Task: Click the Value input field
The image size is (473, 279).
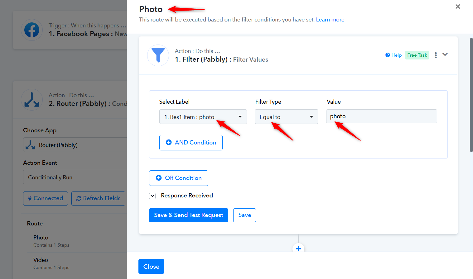Action: (381, 116)
